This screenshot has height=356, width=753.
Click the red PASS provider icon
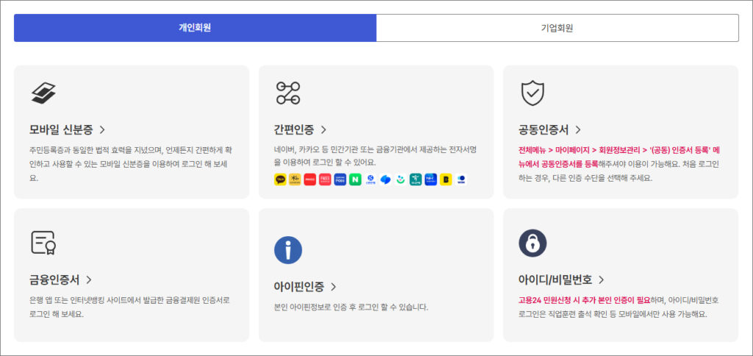[x=325, y=179]
